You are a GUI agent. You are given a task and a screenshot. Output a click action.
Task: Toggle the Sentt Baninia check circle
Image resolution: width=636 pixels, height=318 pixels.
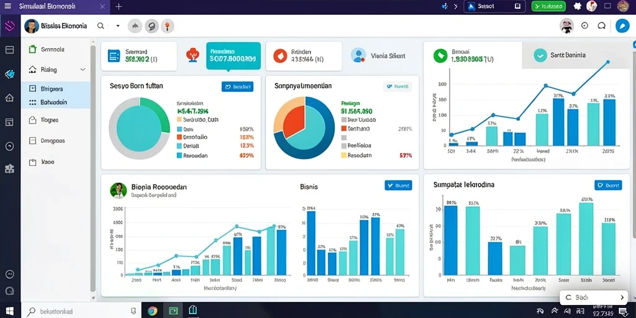(540, 55)
